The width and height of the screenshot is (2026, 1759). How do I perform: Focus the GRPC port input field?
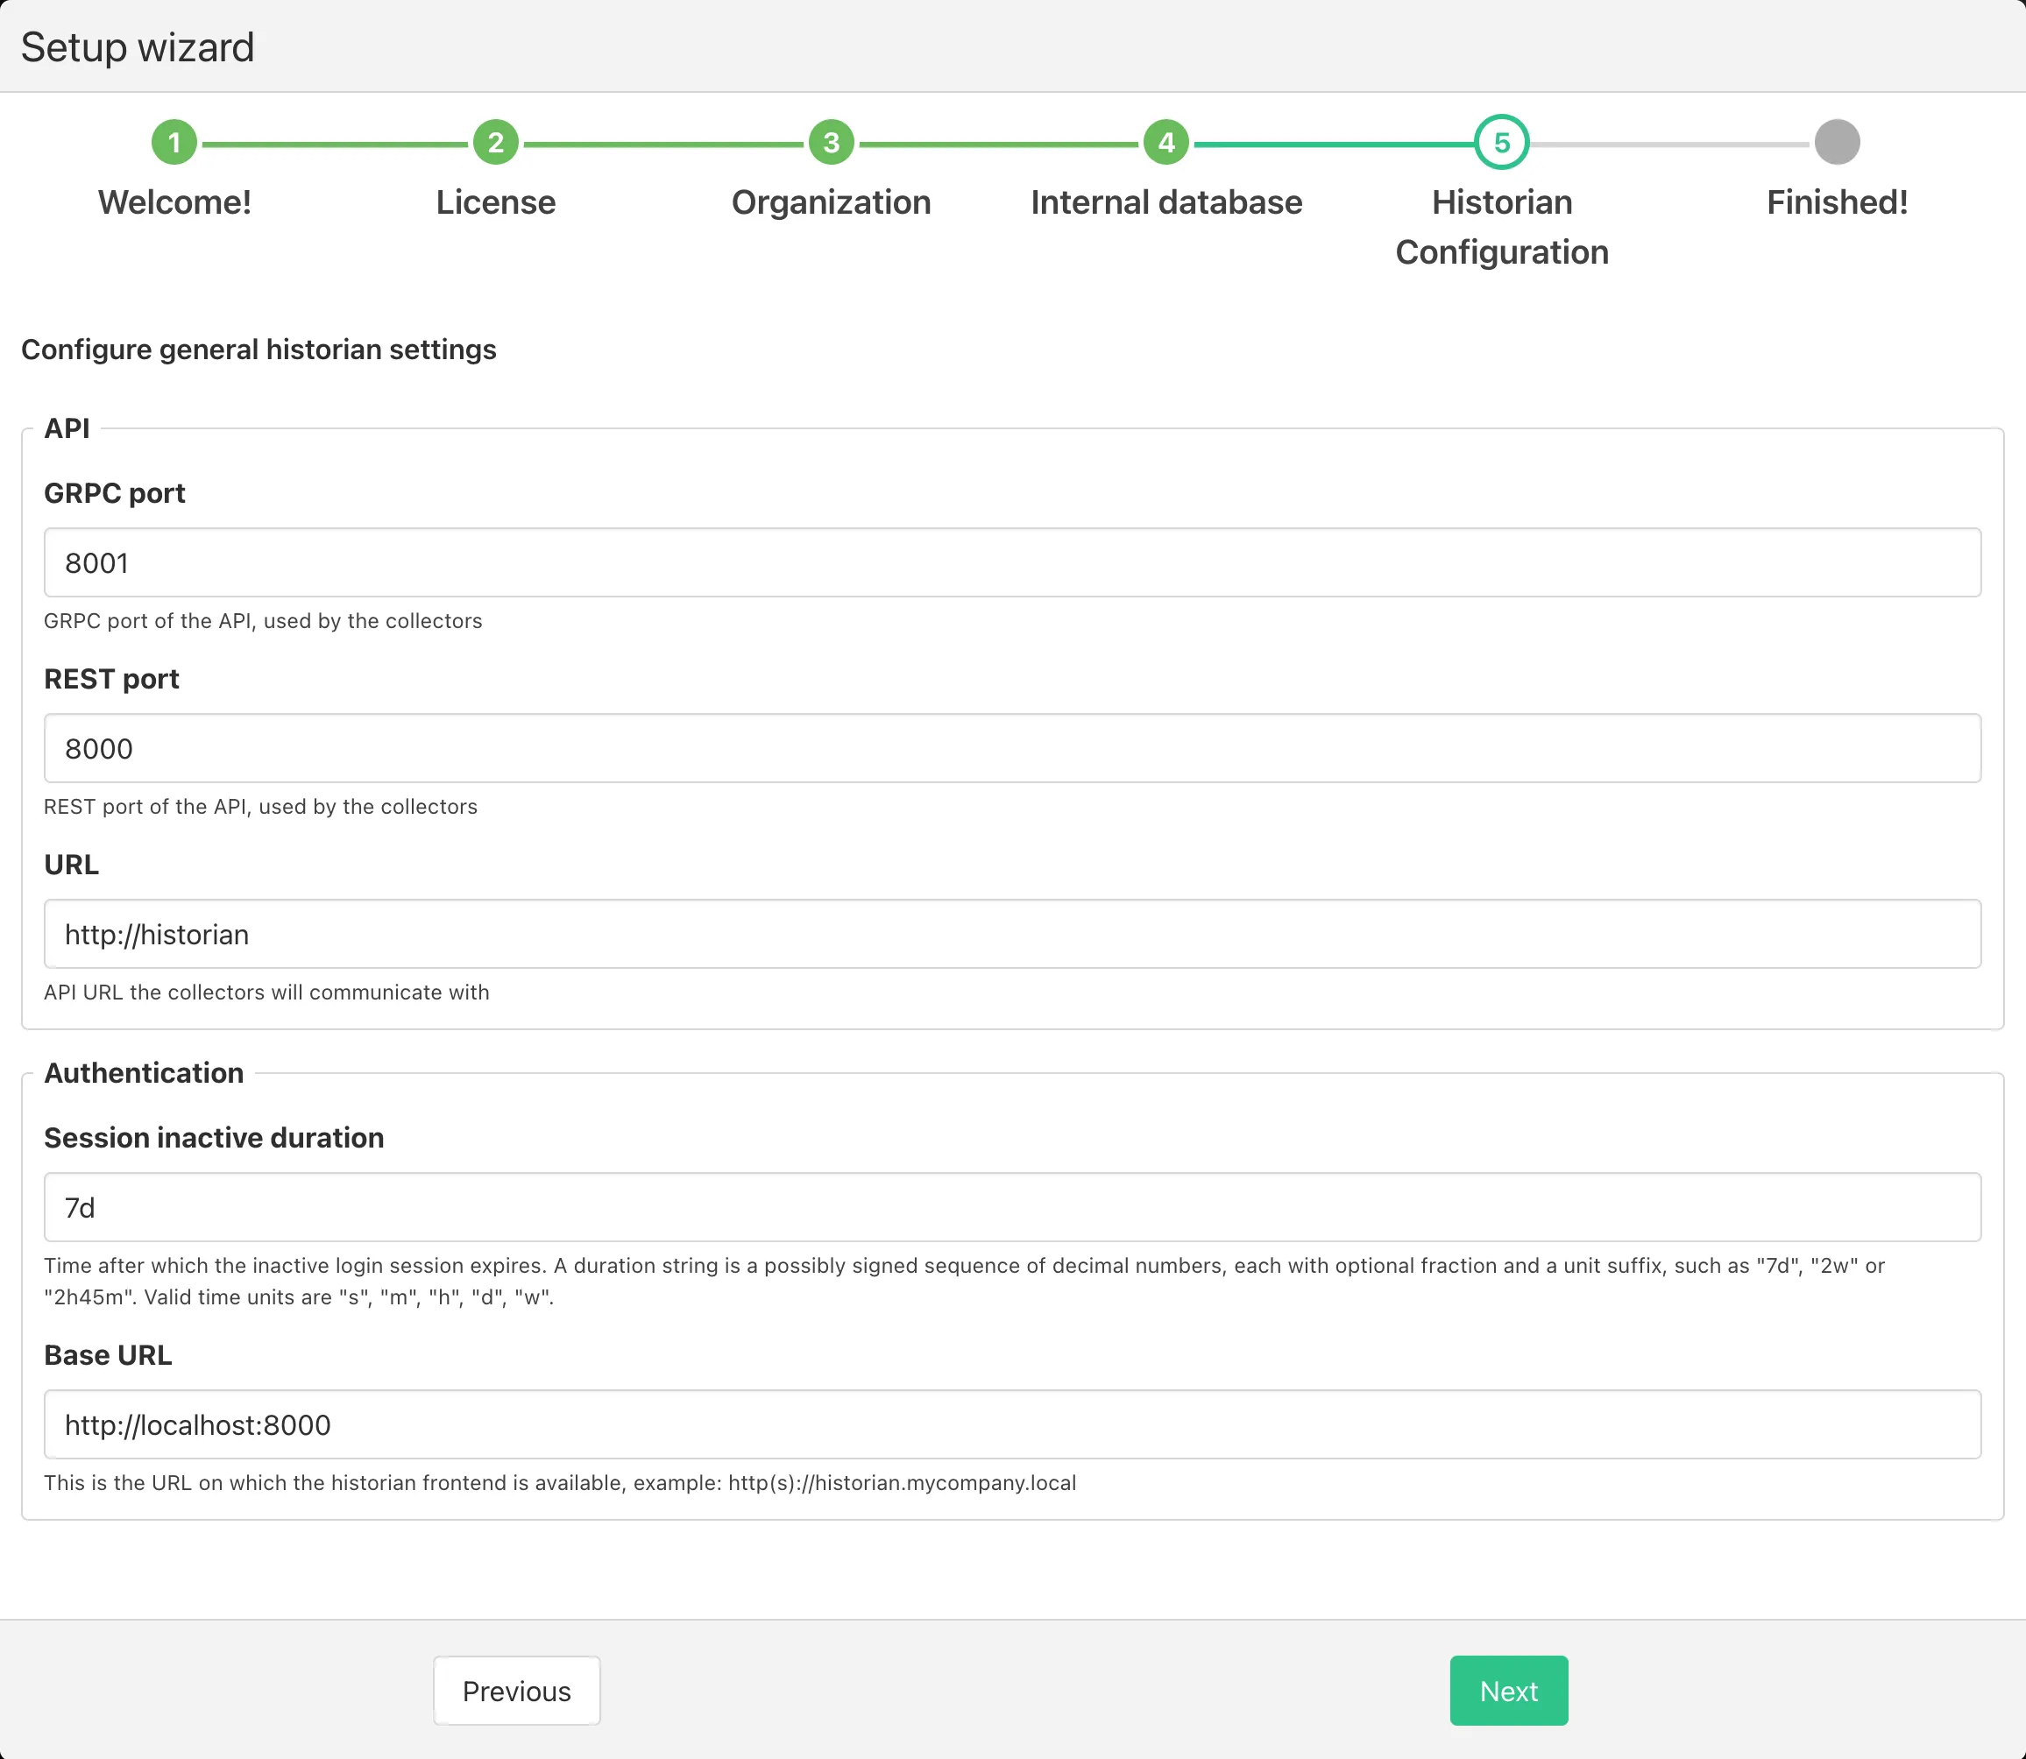pos(1012,562)
